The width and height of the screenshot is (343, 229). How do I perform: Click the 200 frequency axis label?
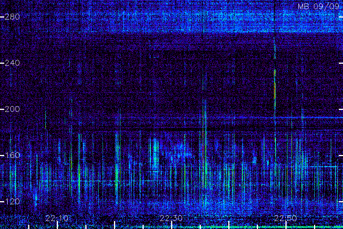12,109
